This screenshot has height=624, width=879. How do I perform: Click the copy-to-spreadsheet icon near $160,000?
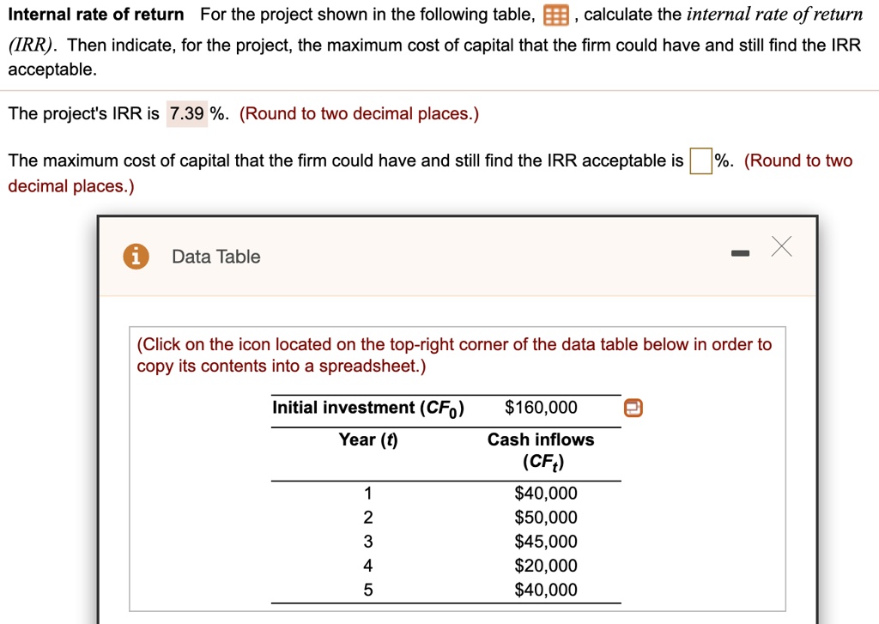pyautogui.click(x=633, y=408)
